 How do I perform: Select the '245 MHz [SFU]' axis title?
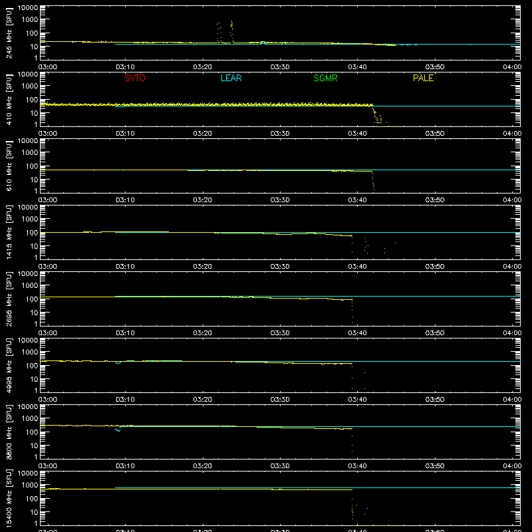tap(9, 33)
